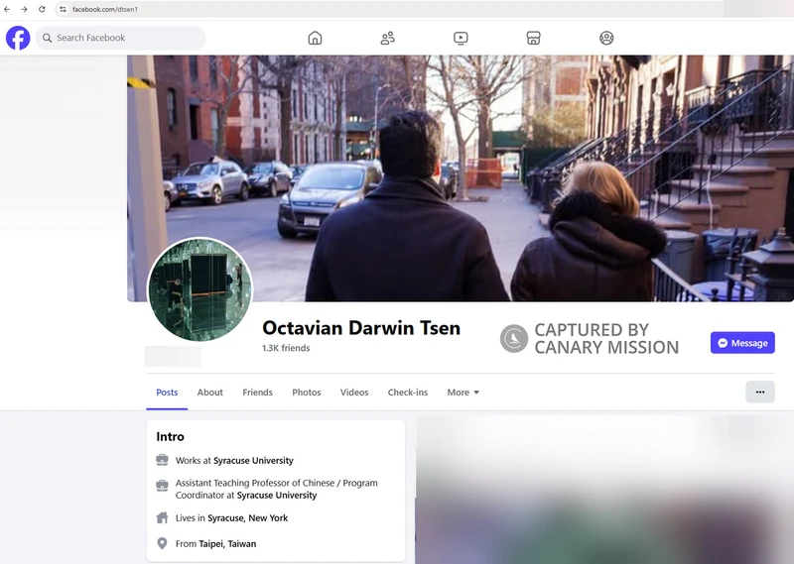Click the Message button
The height and width of the screenshot is (564, 794).
point(742,343)
